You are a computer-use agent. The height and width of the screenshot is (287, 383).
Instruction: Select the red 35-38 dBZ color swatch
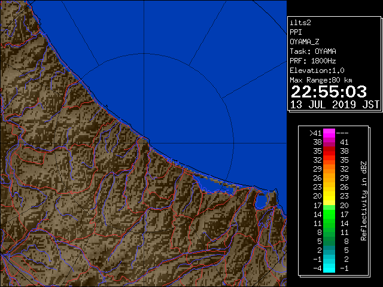(x=329, y=151)
